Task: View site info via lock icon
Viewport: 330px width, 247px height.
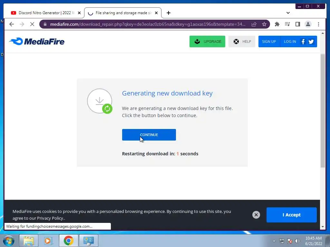Action: 45,24
